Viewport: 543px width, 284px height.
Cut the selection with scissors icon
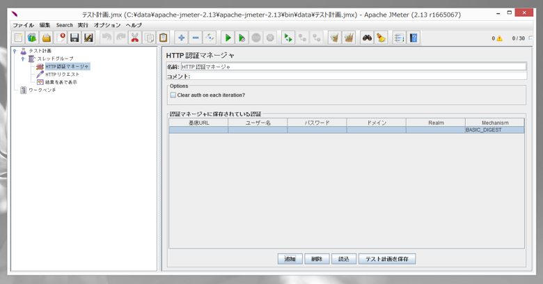(x=135, y=38)
